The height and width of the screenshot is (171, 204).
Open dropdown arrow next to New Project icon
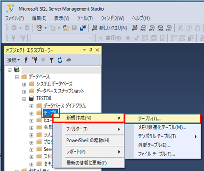tap(46, 28)
